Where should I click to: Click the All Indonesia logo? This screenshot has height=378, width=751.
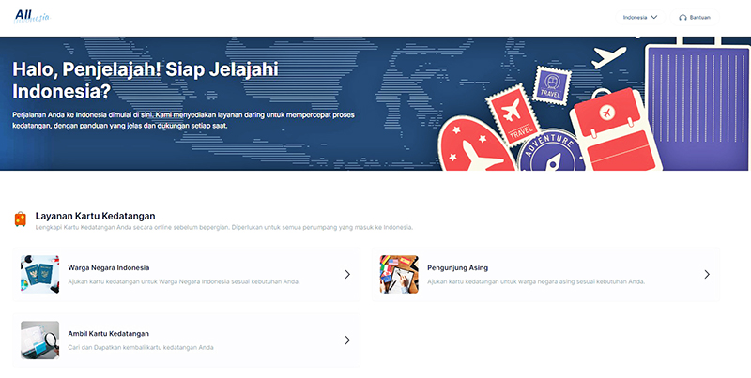[x=32, y=16]
